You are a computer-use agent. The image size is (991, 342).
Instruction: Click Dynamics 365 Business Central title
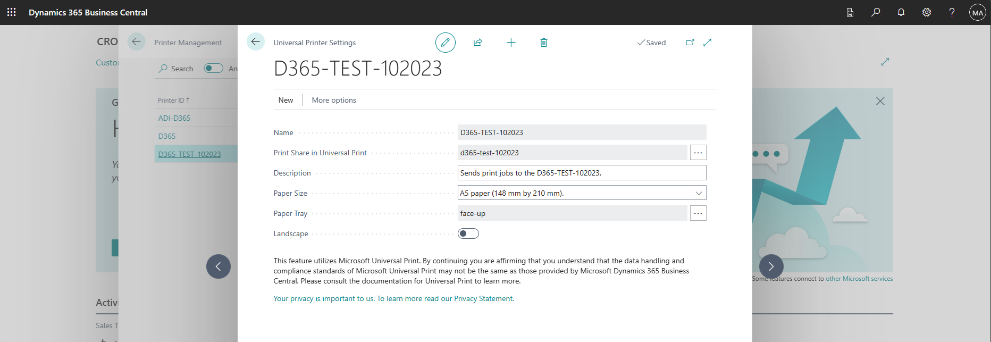coord(88,12)
